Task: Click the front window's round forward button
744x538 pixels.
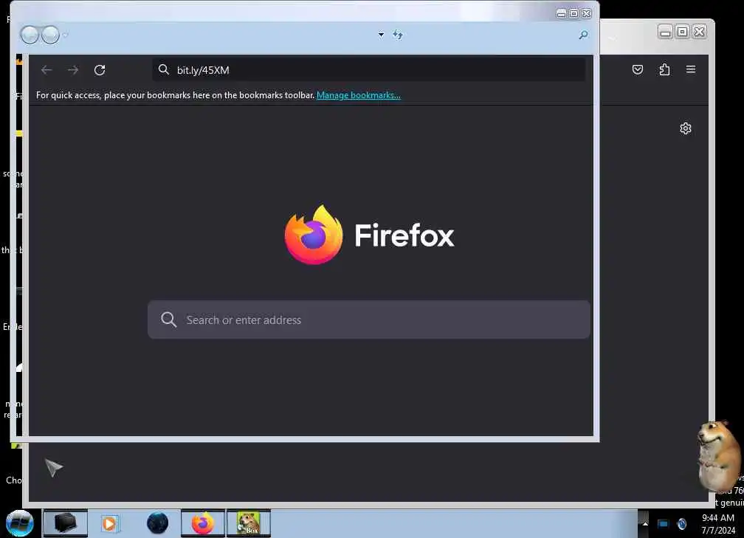Action: click(x=50, y=35)
